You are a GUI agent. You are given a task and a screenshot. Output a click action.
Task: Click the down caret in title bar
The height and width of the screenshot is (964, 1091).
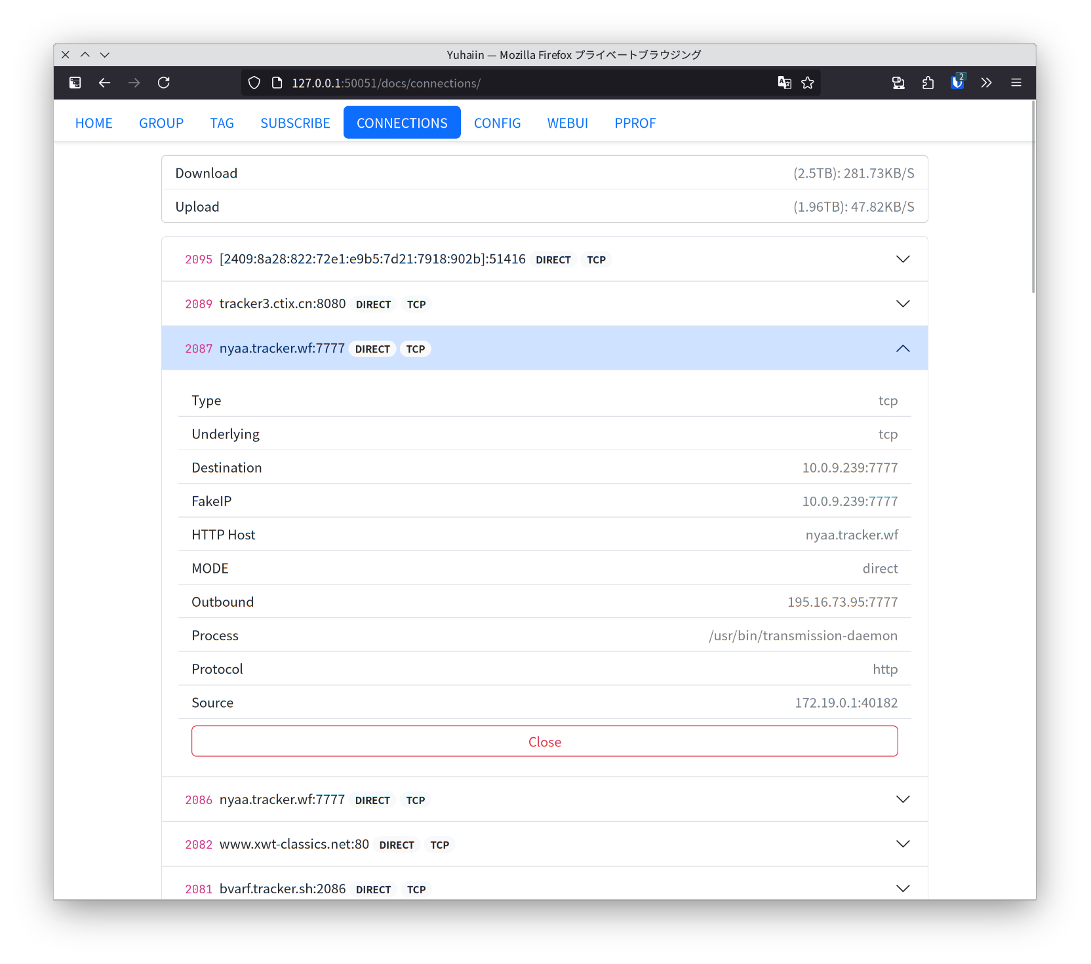[x=105, y=55]
